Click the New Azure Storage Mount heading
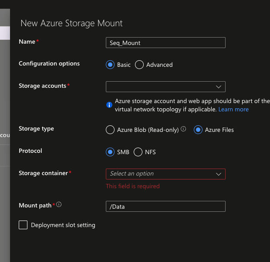270x262 pixels. click(72, 23)
